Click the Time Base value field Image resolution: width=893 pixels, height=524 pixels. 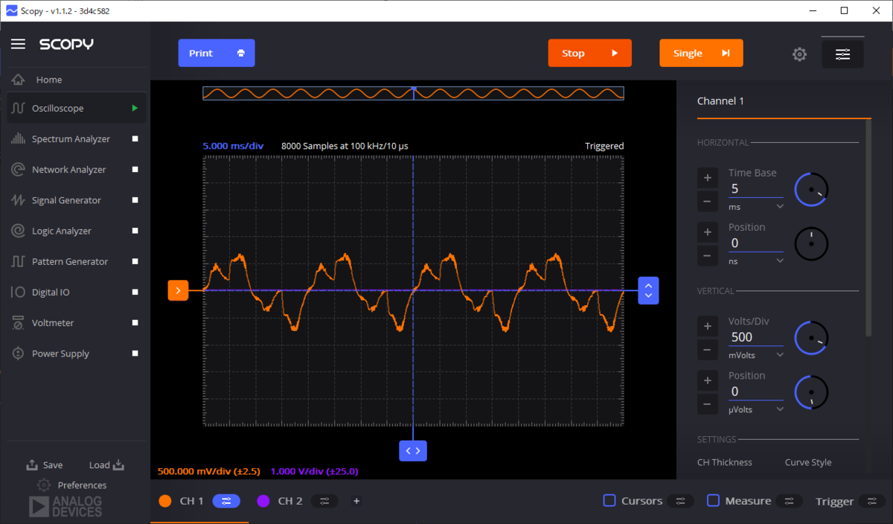coord(755,189)
